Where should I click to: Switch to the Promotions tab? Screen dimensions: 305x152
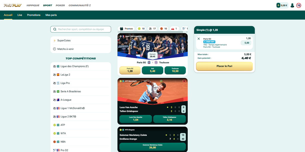point(34,15)
